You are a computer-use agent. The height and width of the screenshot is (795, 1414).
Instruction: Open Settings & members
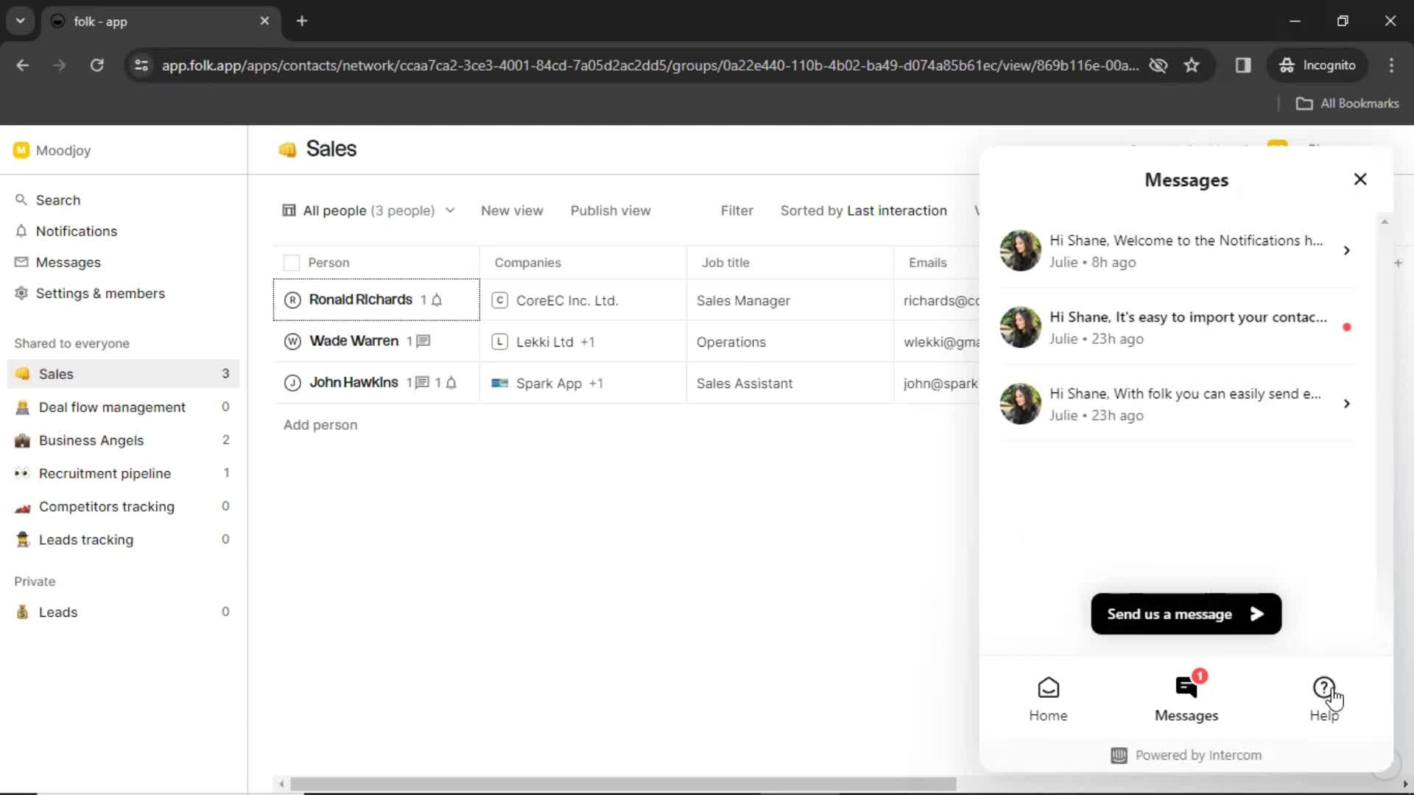pyautogui.click(x=90, y=293)
